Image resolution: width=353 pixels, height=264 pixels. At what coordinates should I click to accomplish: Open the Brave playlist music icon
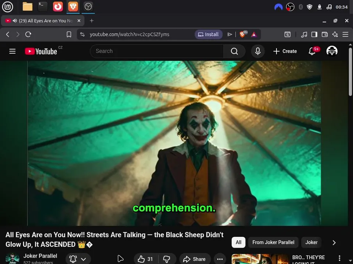pos(304,34)
